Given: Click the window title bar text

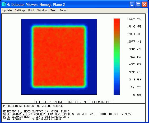Looking at the screenshot, I should (x=36, y=4).
